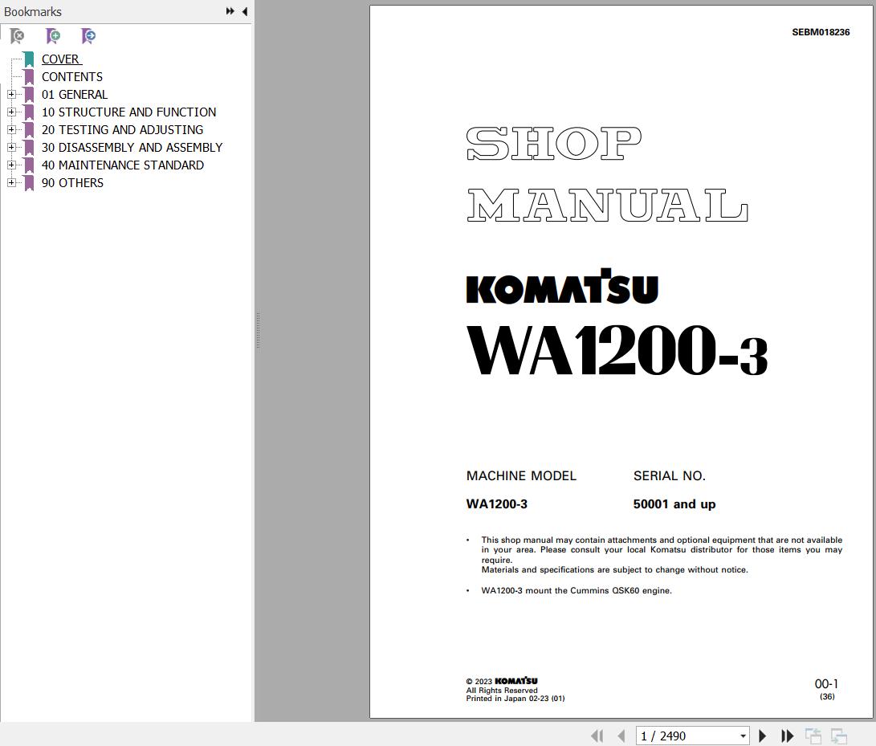Open the page number dropdown arrow
This screenshot has width=876, height=746.
click(743, 736)
